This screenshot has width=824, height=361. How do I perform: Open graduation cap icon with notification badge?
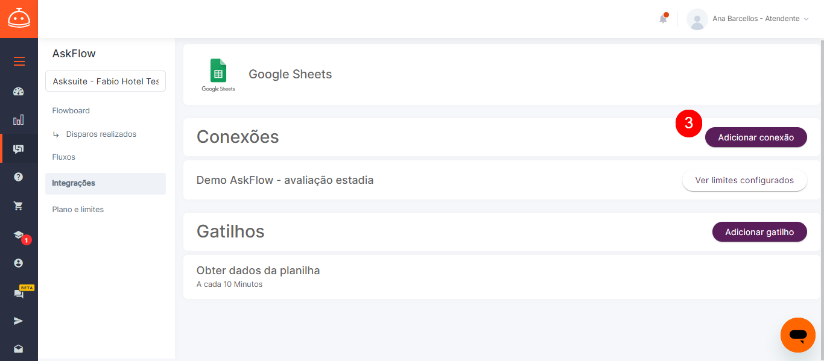pyautogui.click(x=19, y=235)
